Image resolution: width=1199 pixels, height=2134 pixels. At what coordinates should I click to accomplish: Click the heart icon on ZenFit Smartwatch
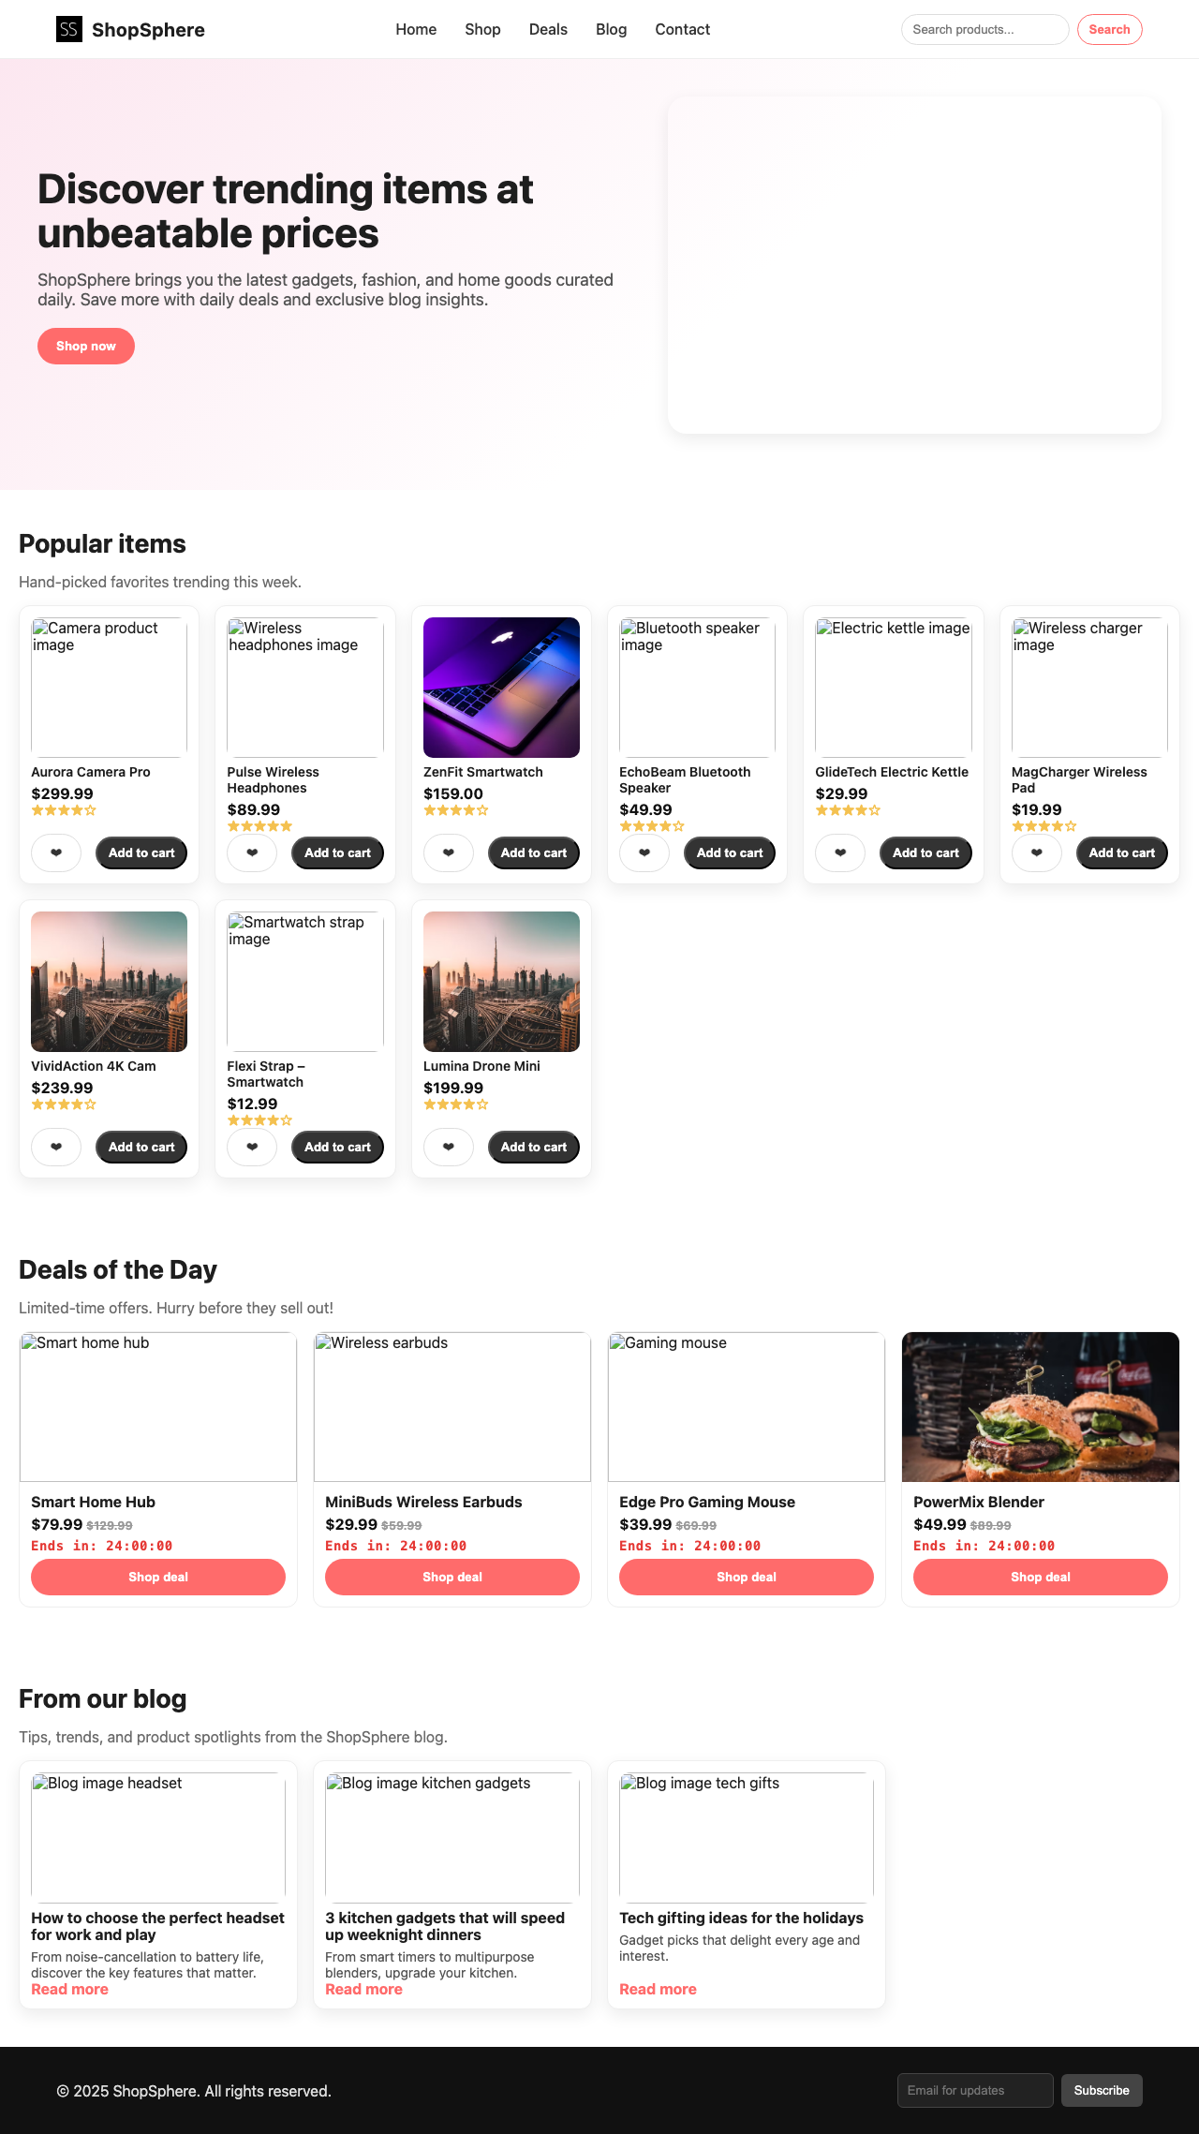(x=448, y=852)
